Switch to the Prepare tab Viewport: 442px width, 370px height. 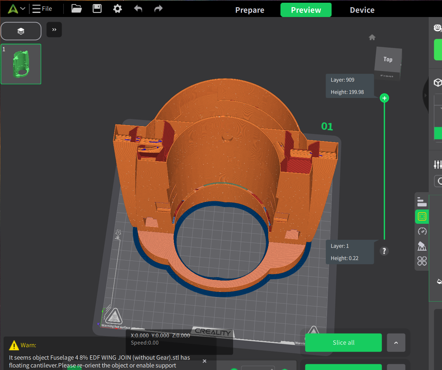pyautogui.click(x=250, y=10)
